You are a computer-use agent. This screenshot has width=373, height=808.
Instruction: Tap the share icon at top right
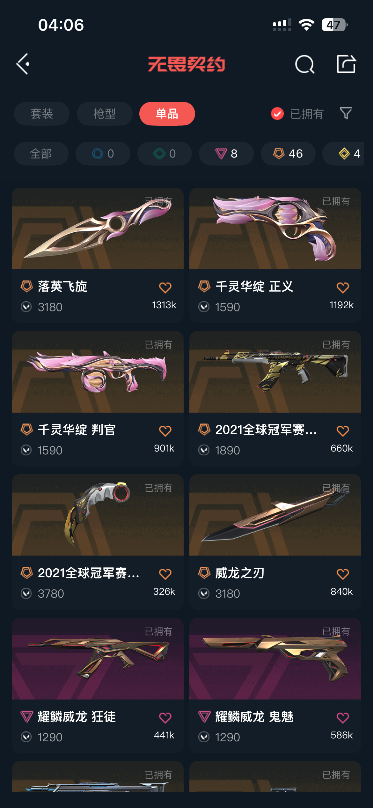[x=346, y=64]
